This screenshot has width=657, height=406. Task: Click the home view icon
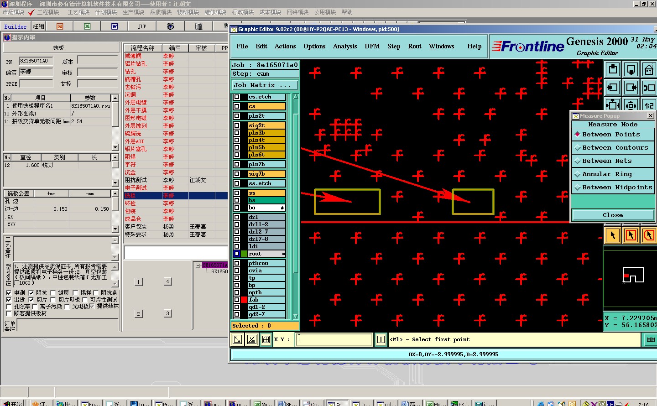click(649, 69)
